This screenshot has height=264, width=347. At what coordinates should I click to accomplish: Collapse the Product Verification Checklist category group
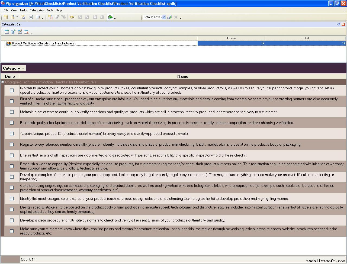coord(3,82)
